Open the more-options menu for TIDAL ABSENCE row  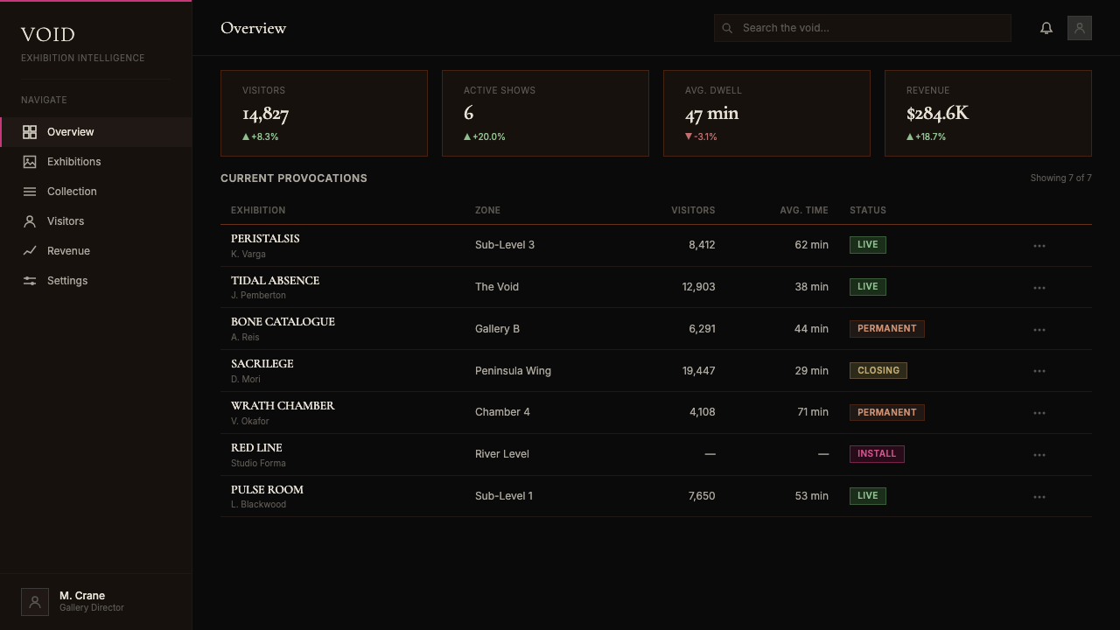pyautogui.click(x=1039, y=288)
